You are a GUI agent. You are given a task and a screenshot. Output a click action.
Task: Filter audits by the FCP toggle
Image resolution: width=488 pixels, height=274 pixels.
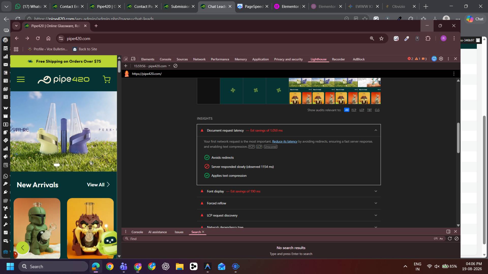(x=354, y=110)
